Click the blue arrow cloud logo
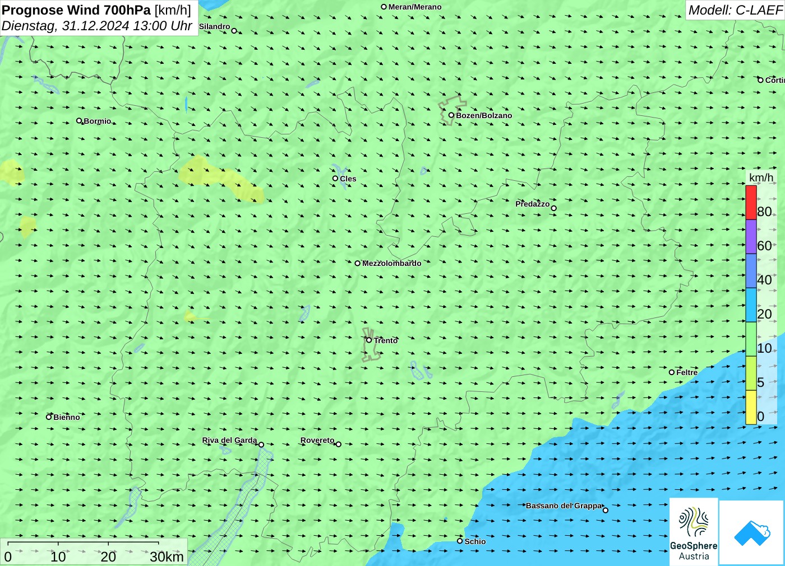Screen dimensions: 785x566 click(752, 532)
